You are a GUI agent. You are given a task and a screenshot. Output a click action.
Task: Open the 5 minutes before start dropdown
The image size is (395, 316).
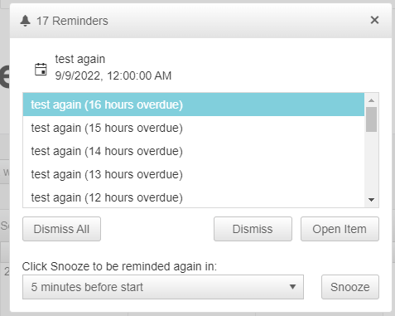tap(163, 287)
